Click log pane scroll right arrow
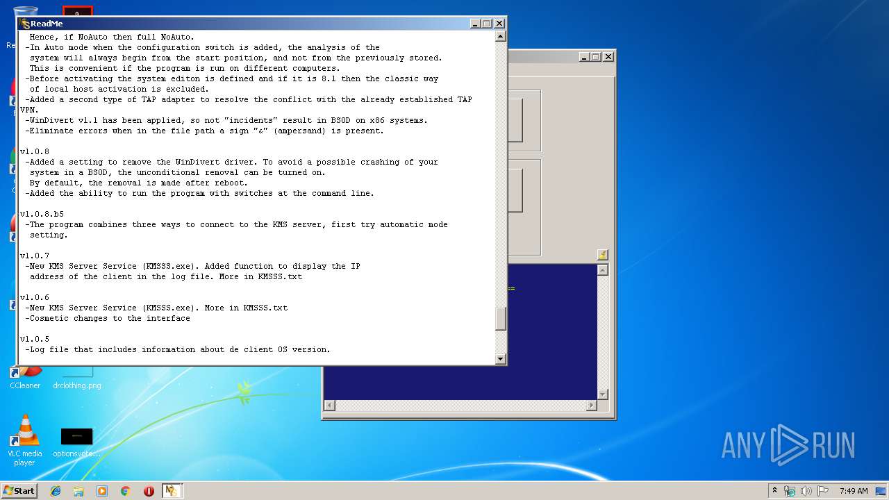Image resolution: width=889 pixels, height=500 pixels. pos(591,405)
